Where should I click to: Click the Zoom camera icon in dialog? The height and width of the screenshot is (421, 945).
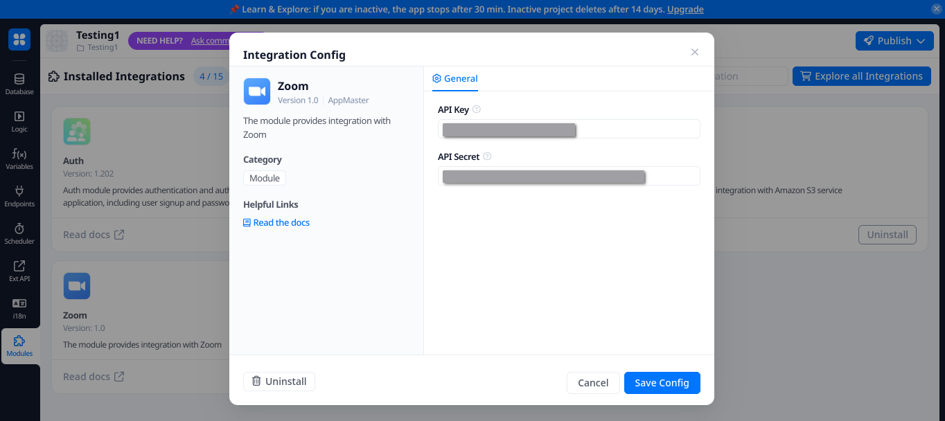[x=256, y=91]
